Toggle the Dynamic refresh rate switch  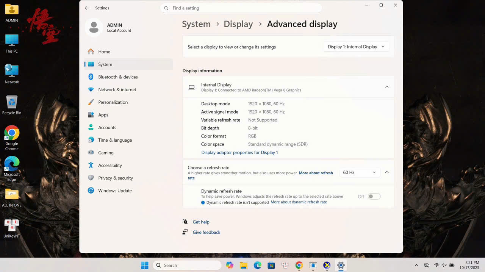(374, 196)
